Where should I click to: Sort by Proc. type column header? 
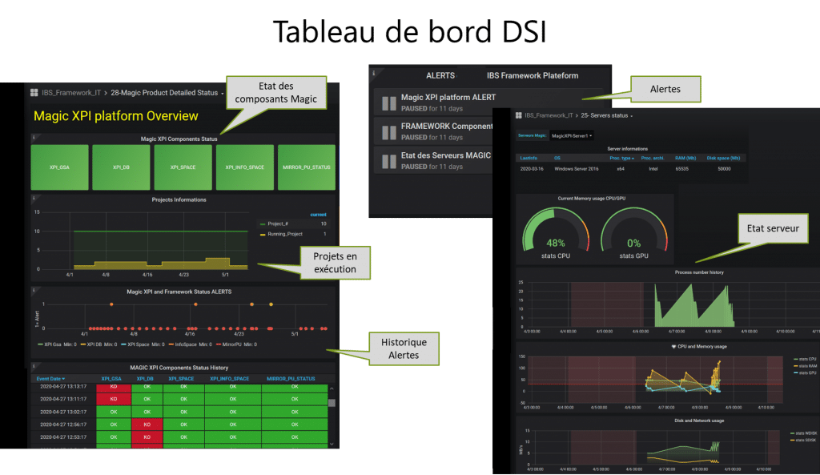coord(621,158)
